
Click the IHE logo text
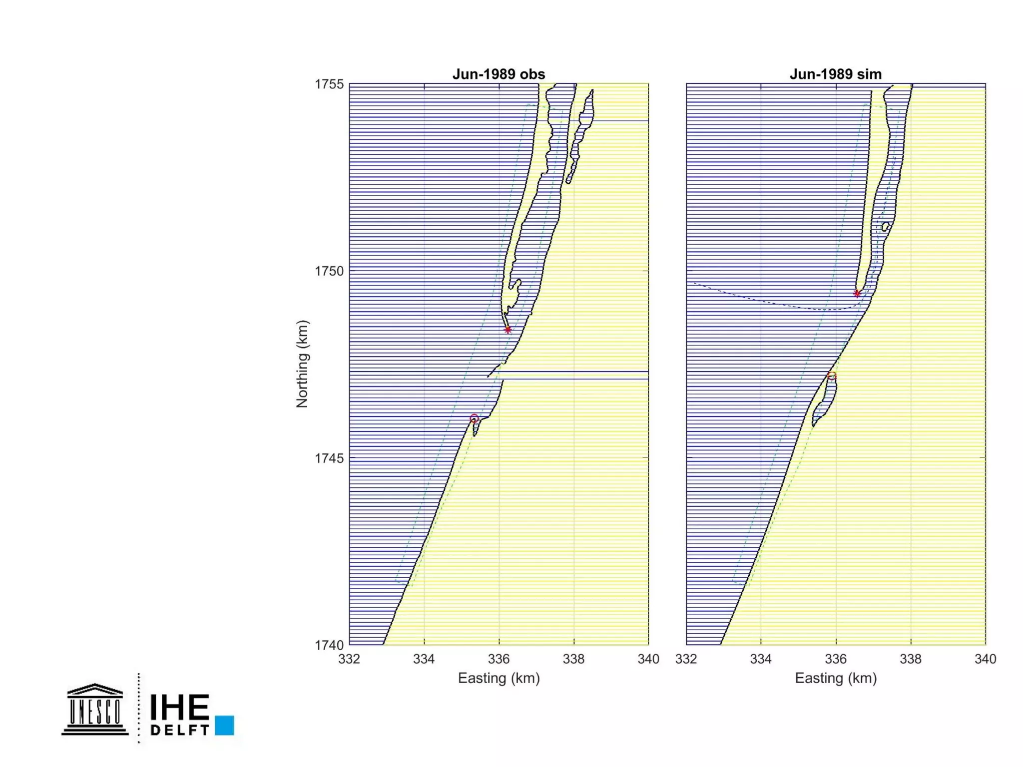(x=179, y=707)
